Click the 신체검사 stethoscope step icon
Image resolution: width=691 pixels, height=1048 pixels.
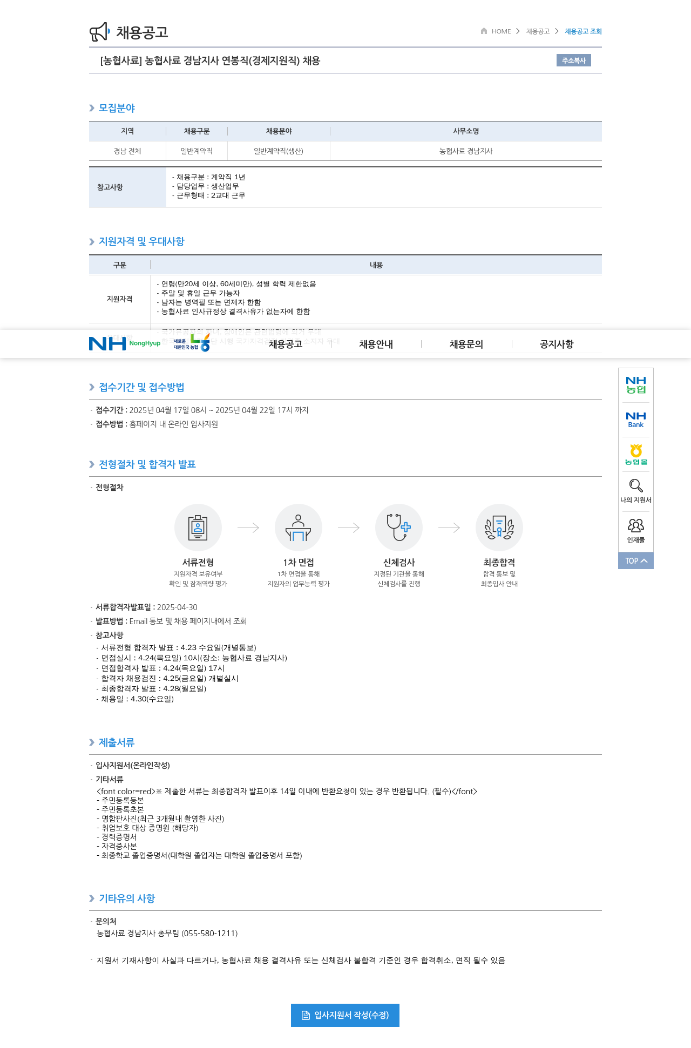click(x=399, y=528)
